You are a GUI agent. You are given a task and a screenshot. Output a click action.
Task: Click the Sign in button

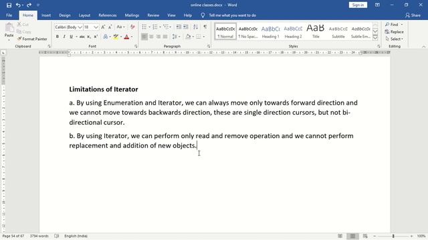(x=358, y=5)
